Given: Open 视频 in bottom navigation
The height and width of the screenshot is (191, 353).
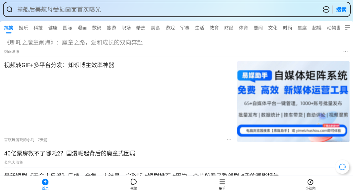Looking at the screenshot, I should click(x=134, y=184).
